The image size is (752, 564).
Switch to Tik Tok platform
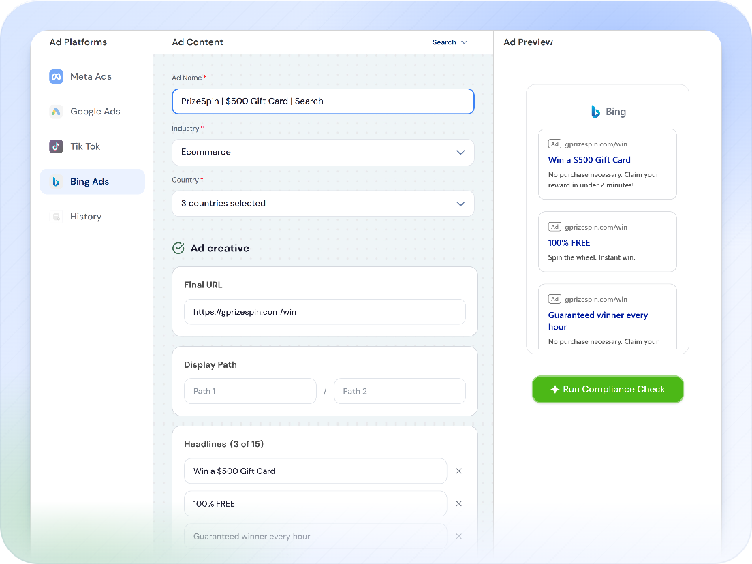pyautogui.click(x=93, y=146)
